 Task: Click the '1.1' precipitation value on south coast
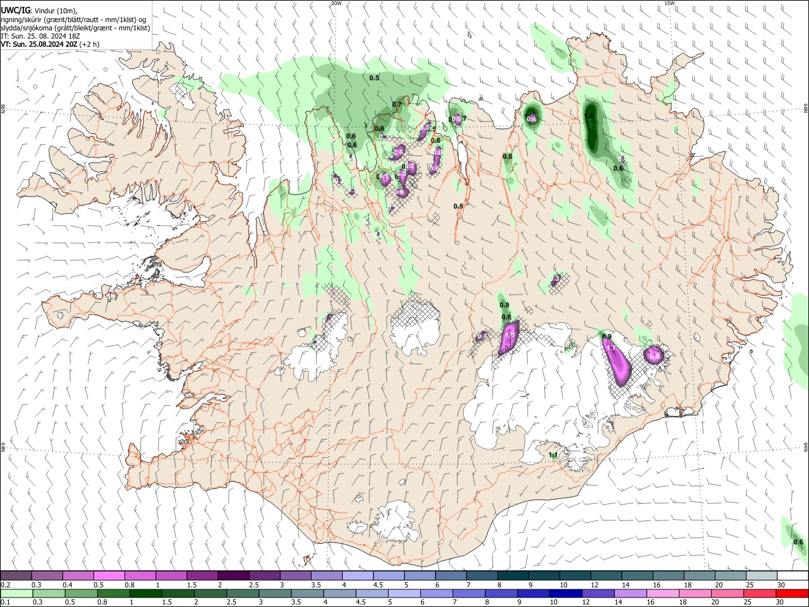554,455
